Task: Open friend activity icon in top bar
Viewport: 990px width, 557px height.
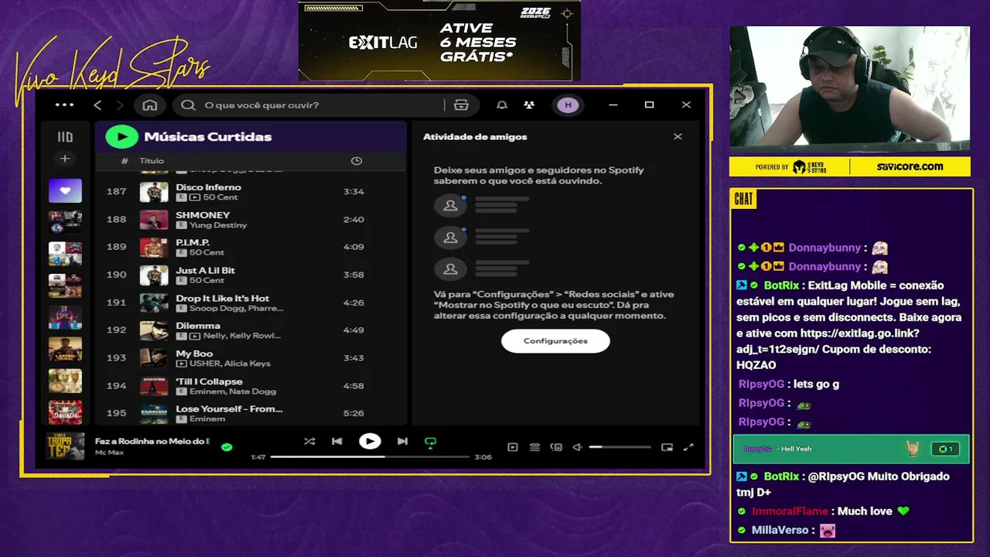Action: pyautogui.click(x=529, y=105)
